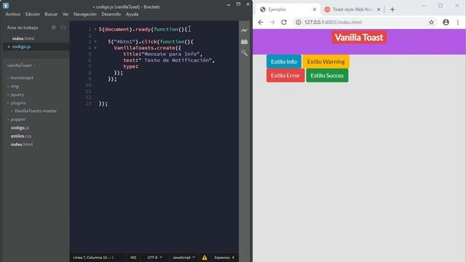
Task: Open Navegación menu
Action: click(x=85, y=15)
